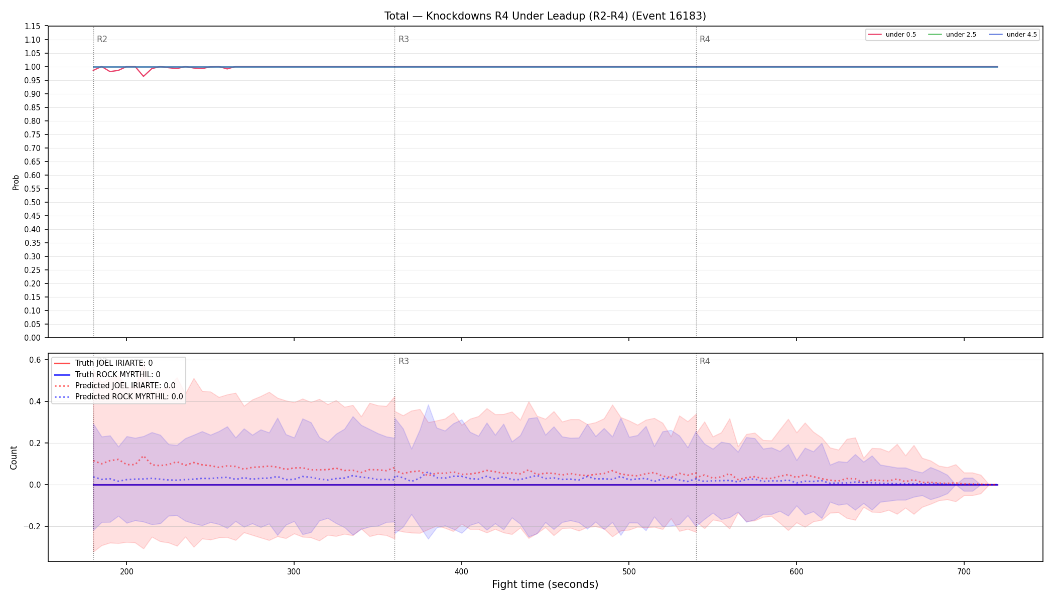1054x602 pixels.
Task: Click the "R2" round label in the Prob plot
Action: pos(102,39)
